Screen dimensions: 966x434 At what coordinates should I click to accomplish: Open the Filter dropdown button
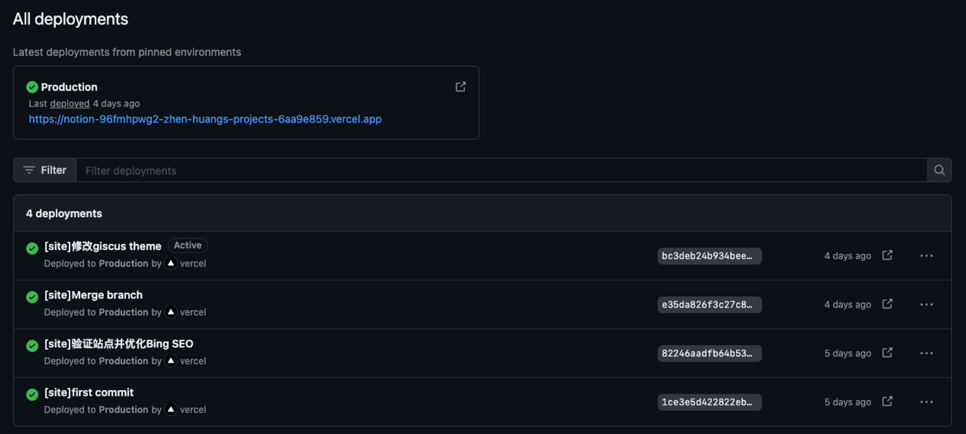[45, 170]
